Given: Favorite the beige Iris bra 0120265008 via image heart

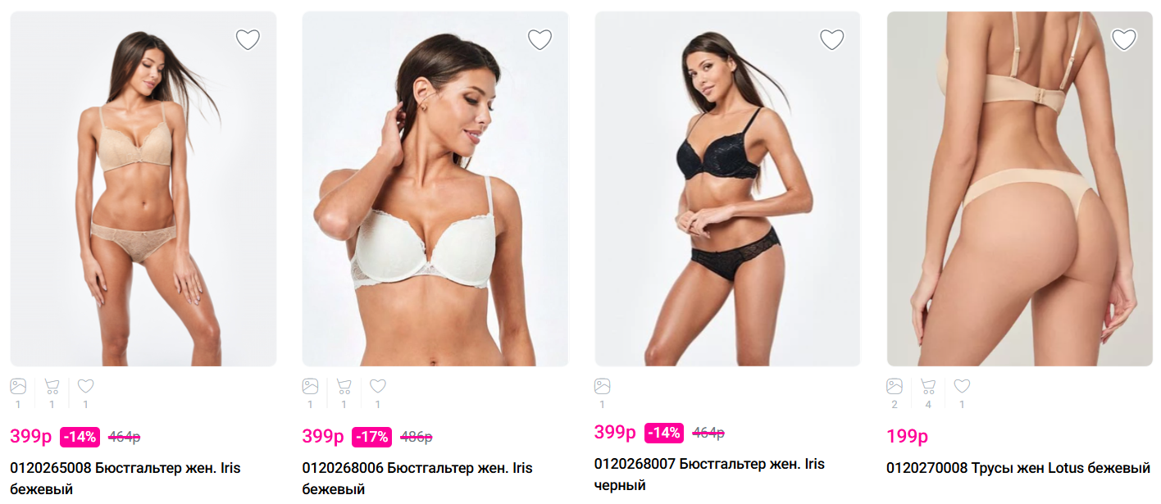Looking at the screenshot, I should (248, 39).
